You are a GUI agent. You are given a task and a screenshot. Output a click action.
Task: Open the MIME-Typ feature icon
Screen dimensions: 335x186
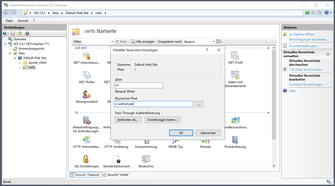pyautogui.click(x=176, y=142)
